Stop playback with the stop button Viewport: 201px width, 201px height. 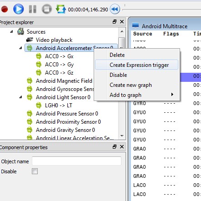47,9
